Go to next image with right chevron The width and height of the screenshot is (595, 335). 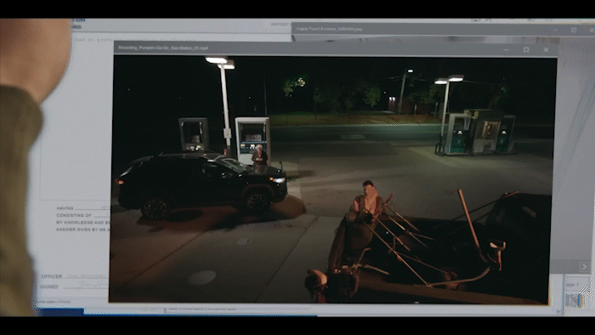coord(584,267)
